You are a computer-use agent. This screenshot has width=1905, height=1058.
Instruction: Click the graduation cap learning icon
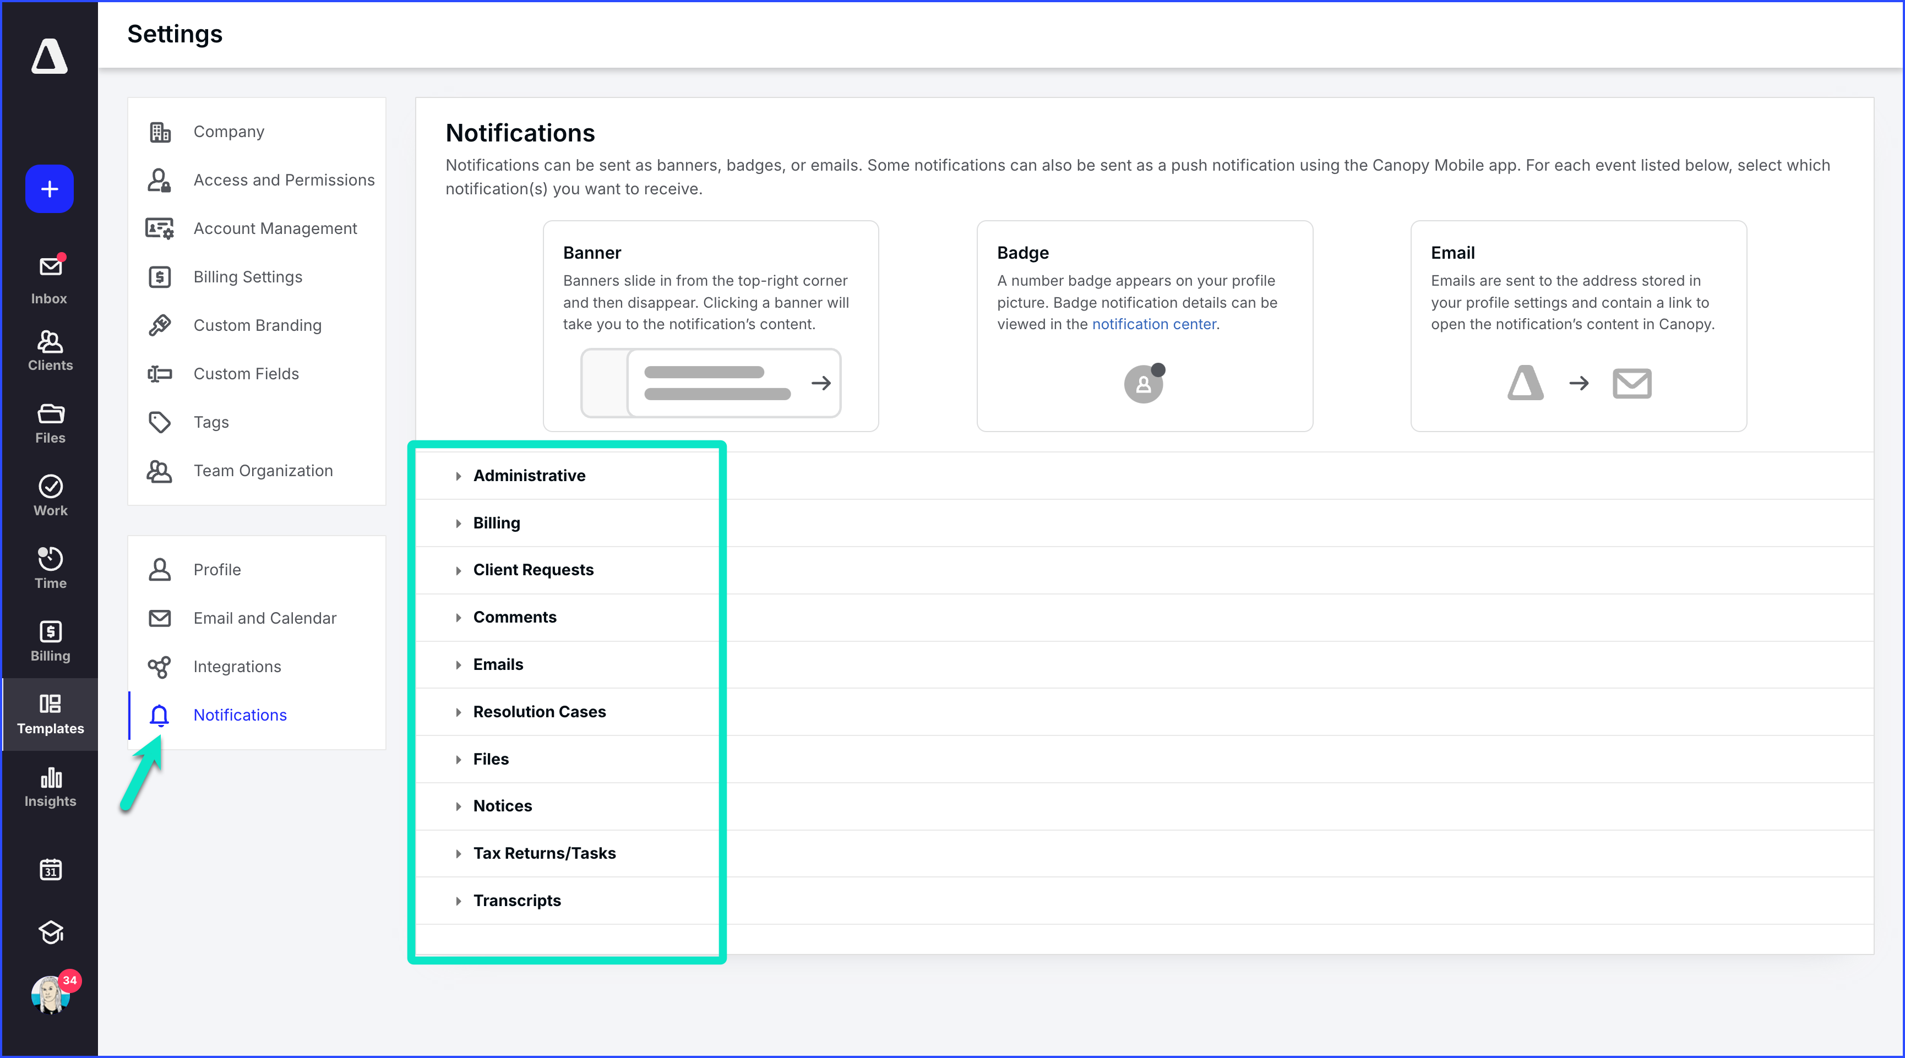50,932
